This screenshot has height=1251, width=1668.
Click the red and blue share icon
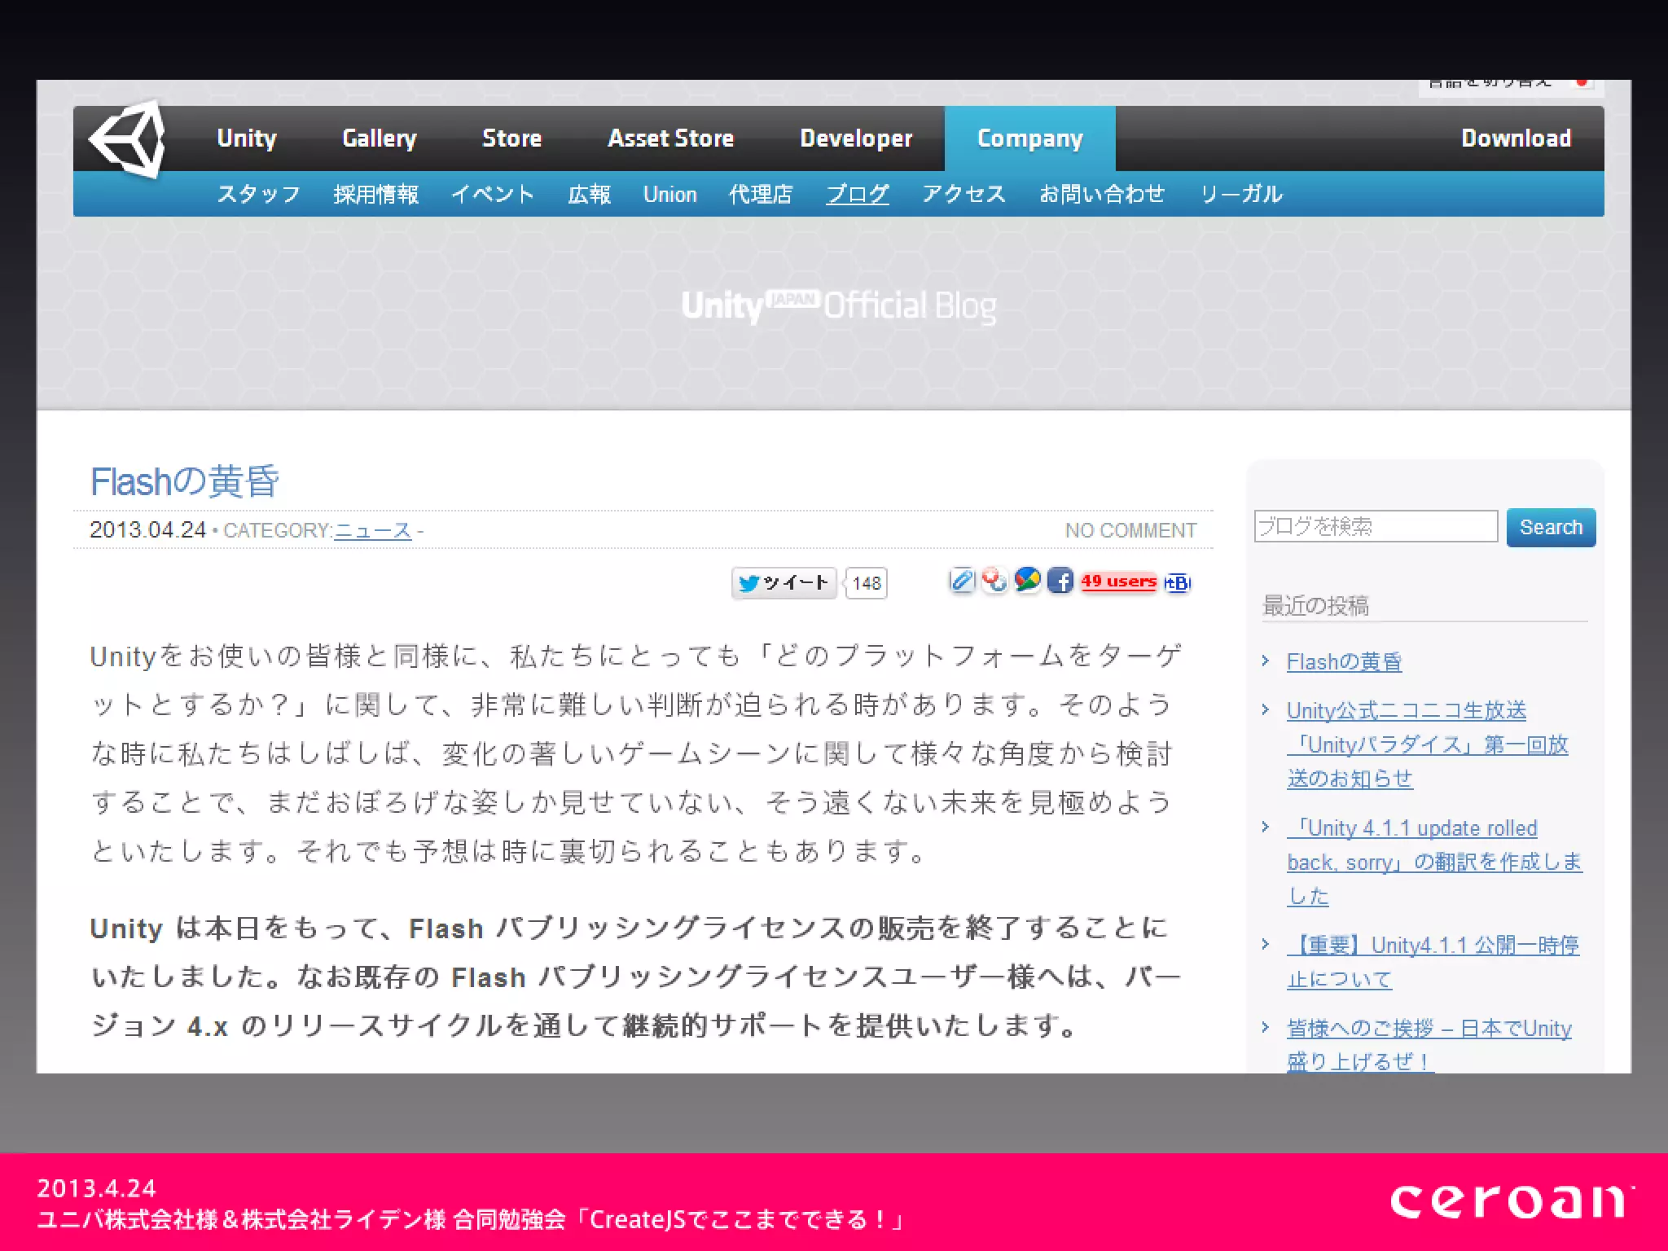(994, 581)
